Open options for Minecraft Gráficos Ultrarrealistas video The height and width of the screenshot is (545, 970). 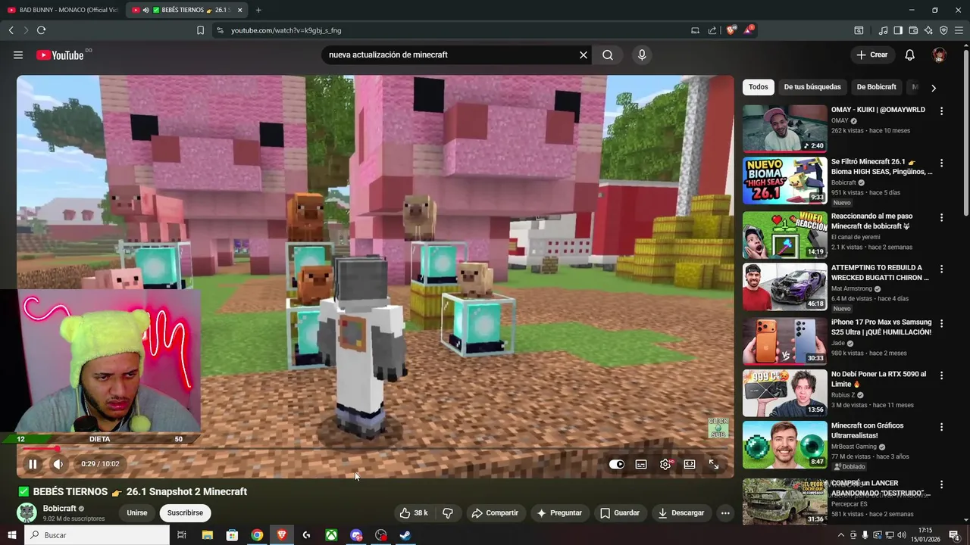coord(941,426)
